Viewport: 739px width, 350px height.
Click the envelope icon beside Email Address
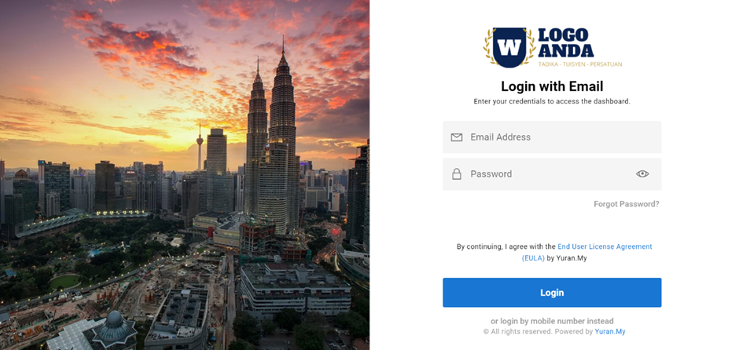[x=456, y=137]
